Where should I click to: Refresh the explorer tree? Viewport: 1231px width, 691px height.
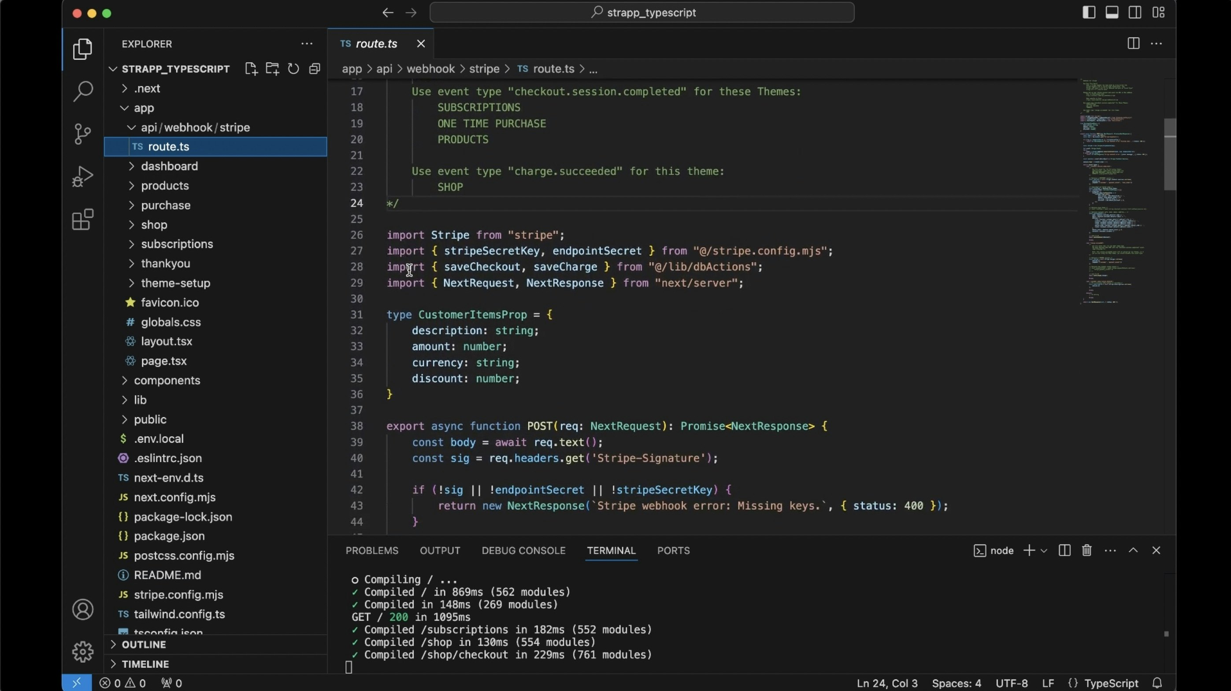click(x=293, y=69)
